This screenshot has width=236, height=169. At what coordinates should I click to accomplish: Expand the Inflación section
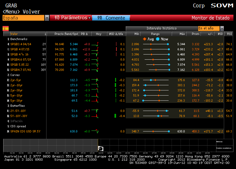pos(16,121)
